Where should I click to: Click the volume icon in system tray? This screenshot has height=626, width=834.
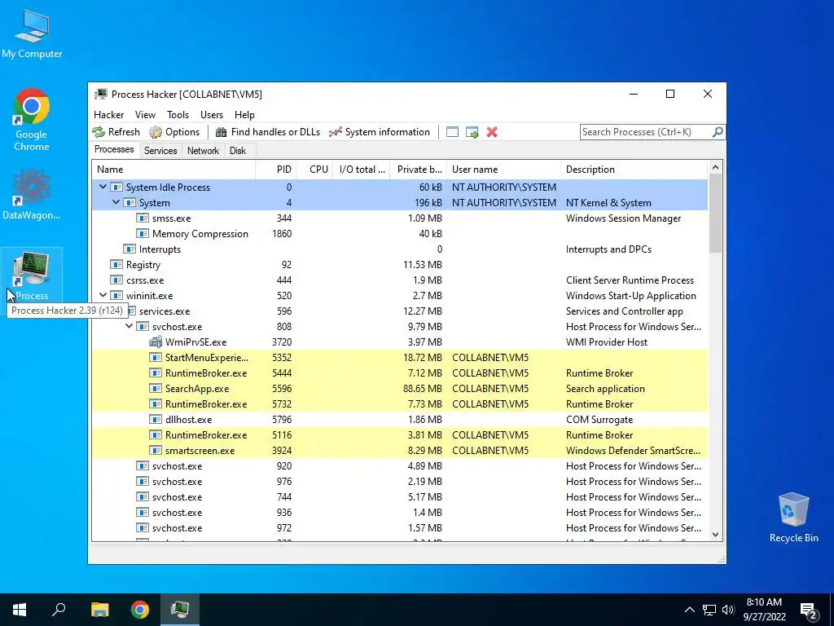click(x=728, y=610)
